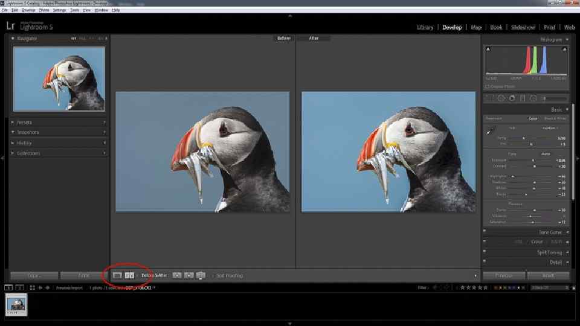Viewport: 580px width, 326px height.
Task: Click the Reset button
Action: [x=548, y=276]
